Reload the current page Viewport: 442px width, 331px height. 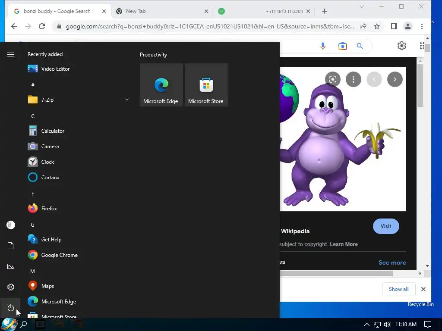click(42, 26)
